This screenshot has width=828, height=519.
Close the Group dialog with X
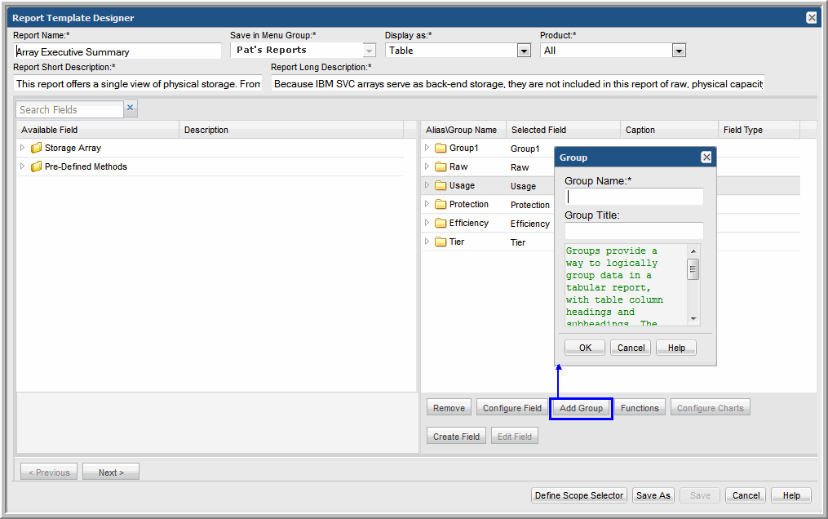pyautogui.click(x=706, y=157)
